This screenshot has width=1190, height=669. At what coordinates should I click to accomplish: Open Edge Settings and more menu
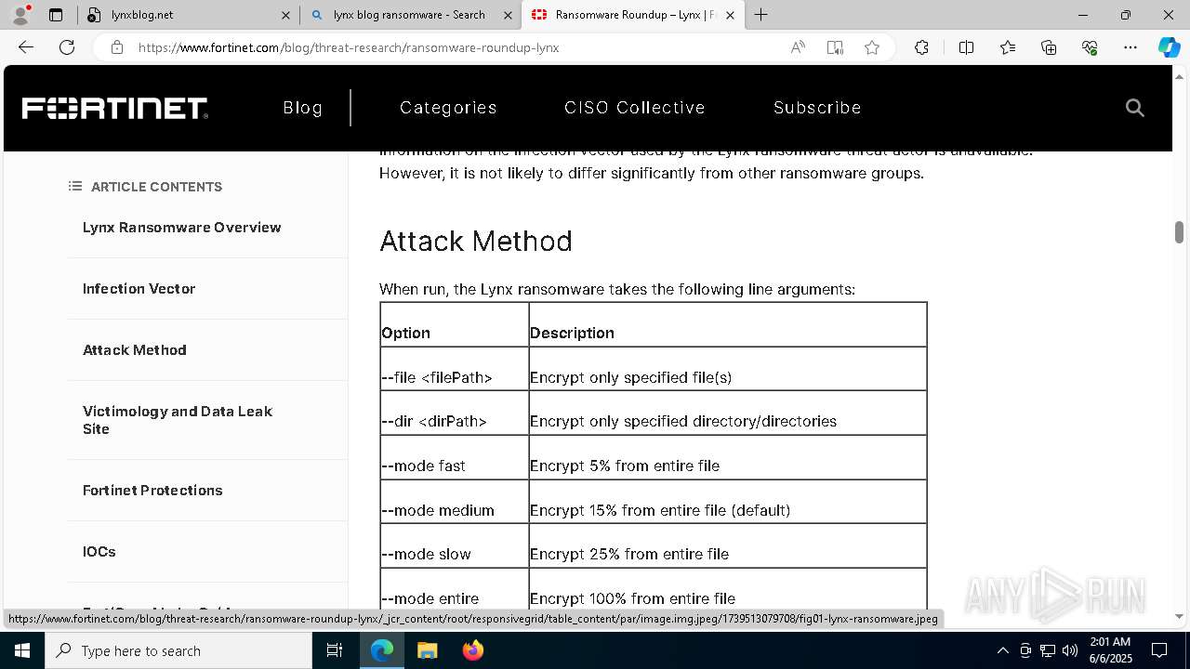coord(1130,47)
